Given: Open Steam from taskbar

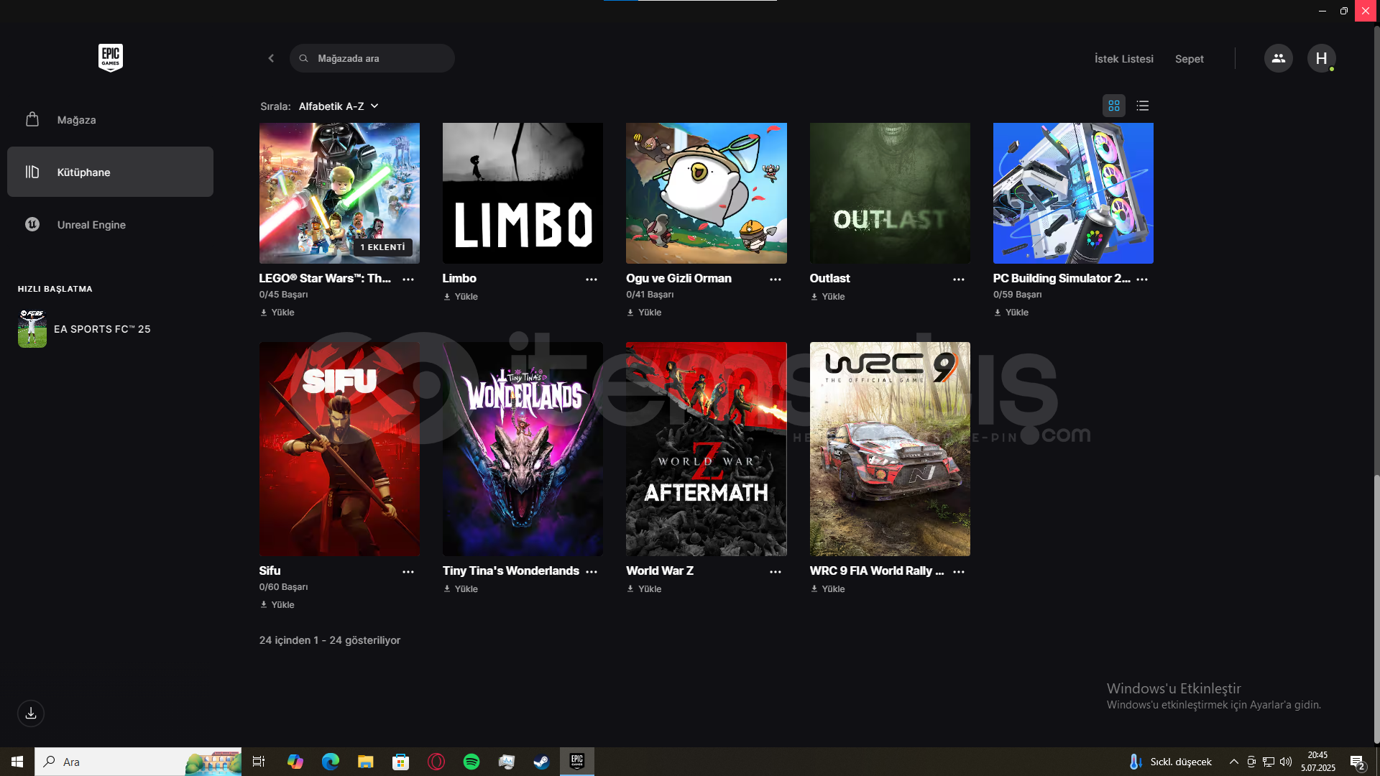Looking at the screenshot, I should [x=541, y=762].
